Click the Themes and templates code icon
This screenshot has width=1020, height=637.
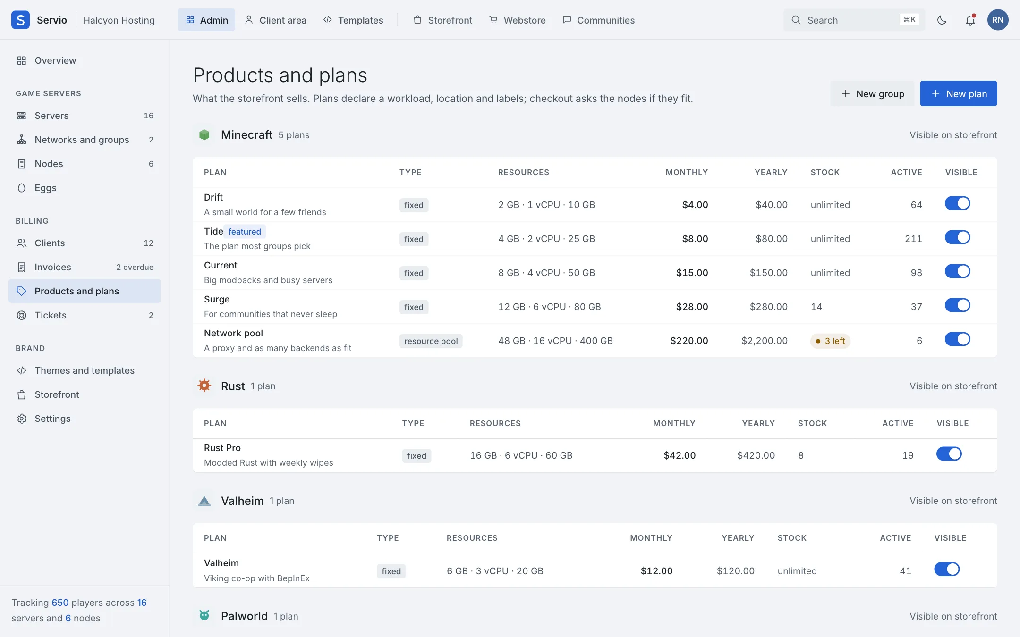tap(22, 370)
